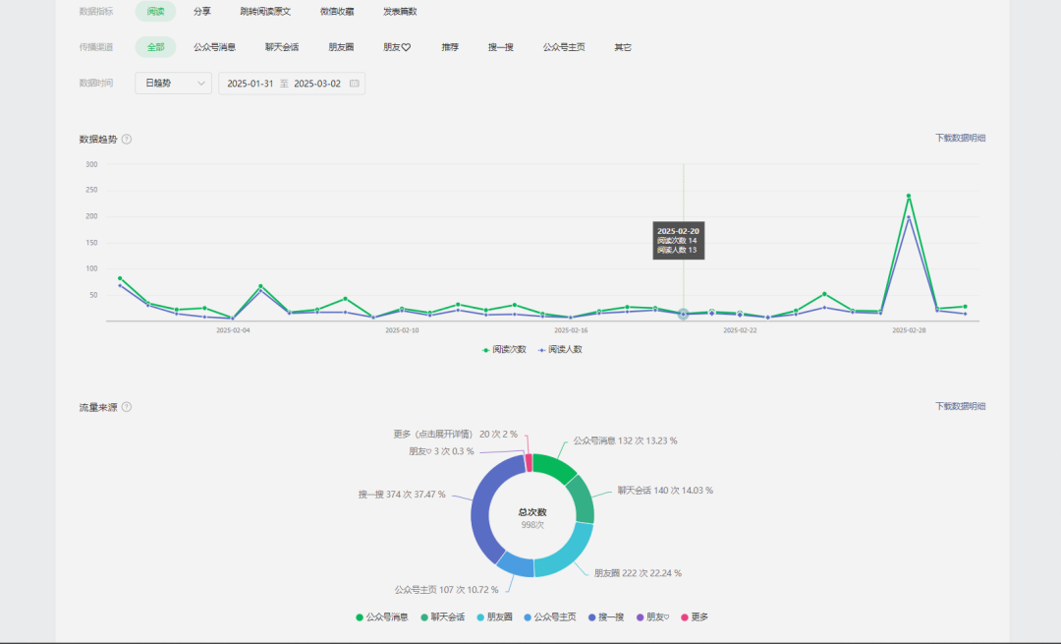Click the 阅读次数 peak point near 2025-02-28
1061x644 pixels.
point(909,197)
